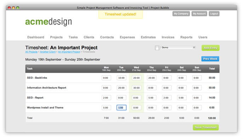Edit Information Architecture Report Monday field
Viewport: 243px width, 139px height.
pos(106,88)
